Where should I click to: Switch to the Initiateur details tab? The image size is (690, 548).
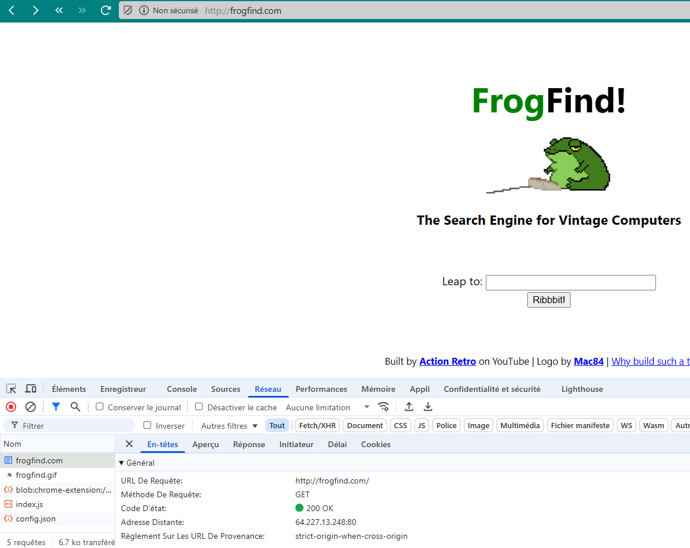pyautogui.click(x=297, y=444)
